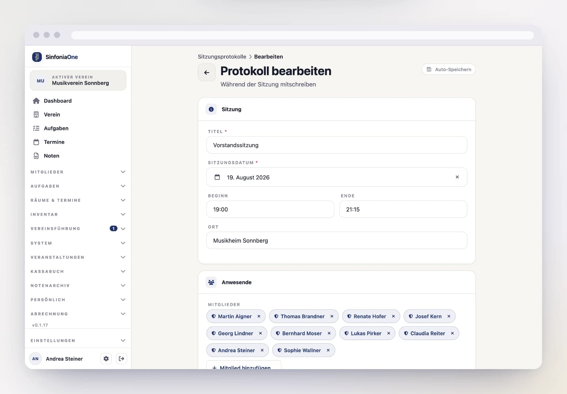Image resolution: width=567 pixels, height=394 pixels.
Task: Expand the RÄUME & TERMINE section
Action: point(78,200)
